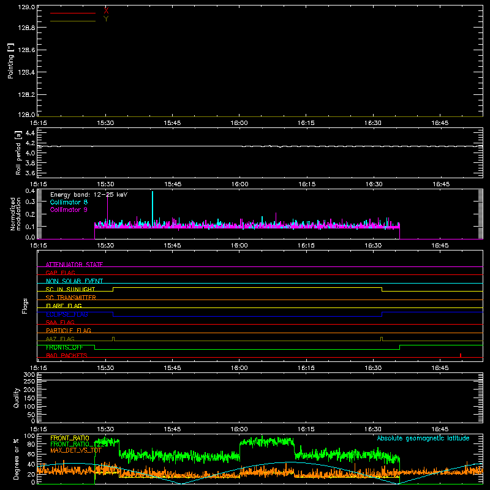Select the Collimator 8 legend entry
Screen dimensions: 490x490
(69, 202)
